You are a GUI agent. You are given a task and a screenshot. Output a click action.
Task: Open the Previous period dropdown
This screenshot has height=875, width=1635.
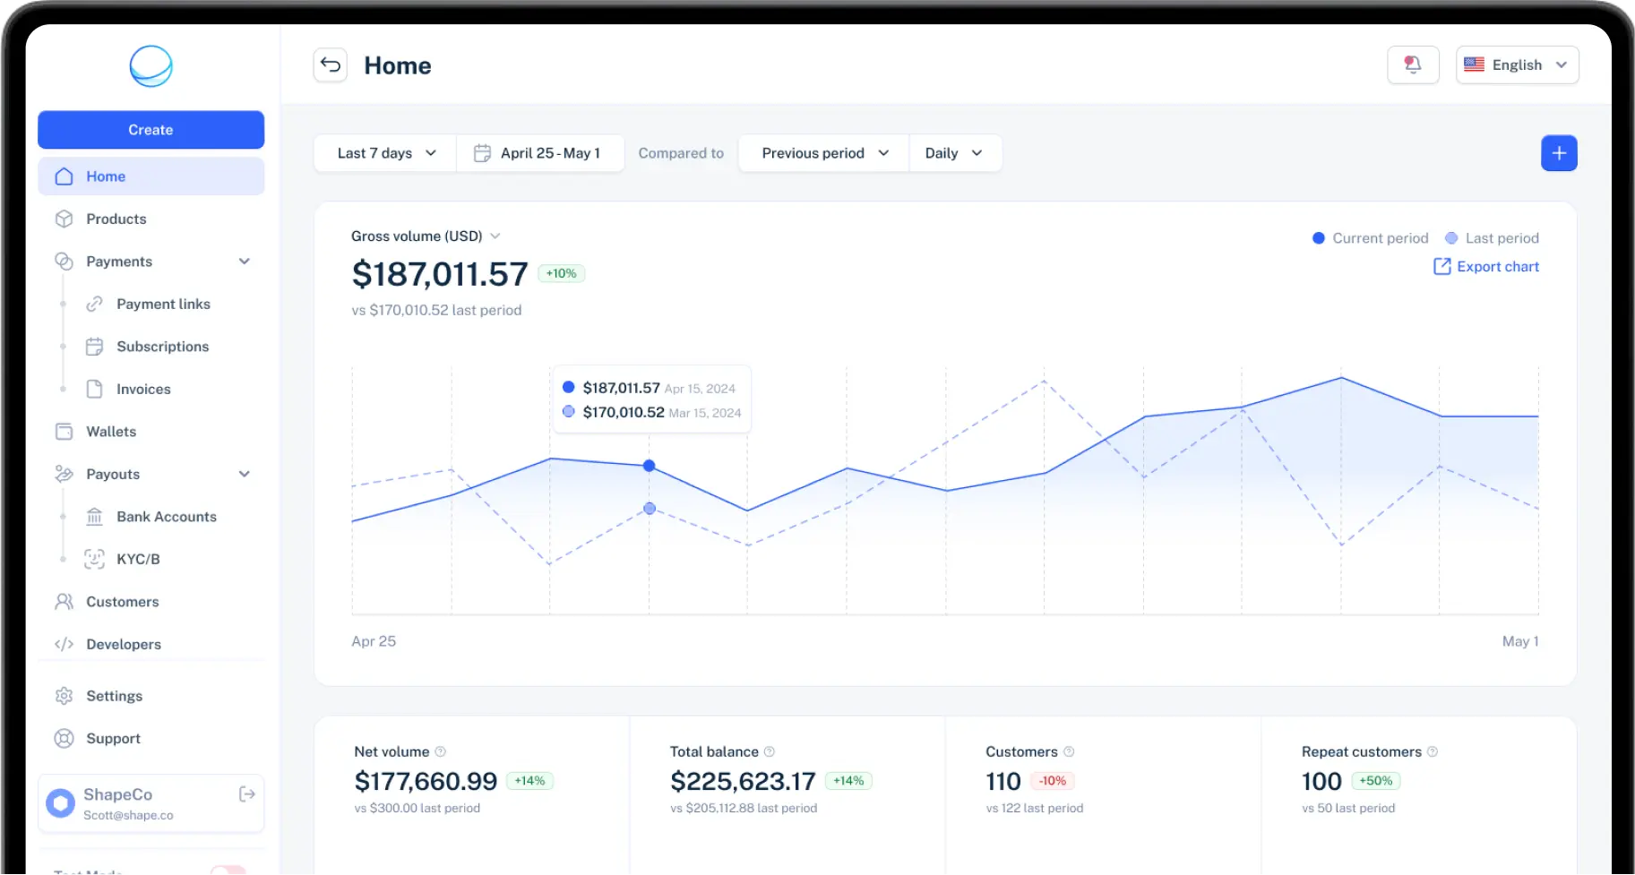[824, 153]
